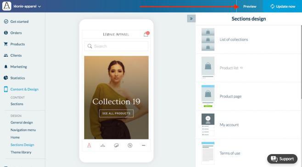
Task: Click the shopping bag cart icon in preview
Action: pyautogui.click(x=146, y=34)
